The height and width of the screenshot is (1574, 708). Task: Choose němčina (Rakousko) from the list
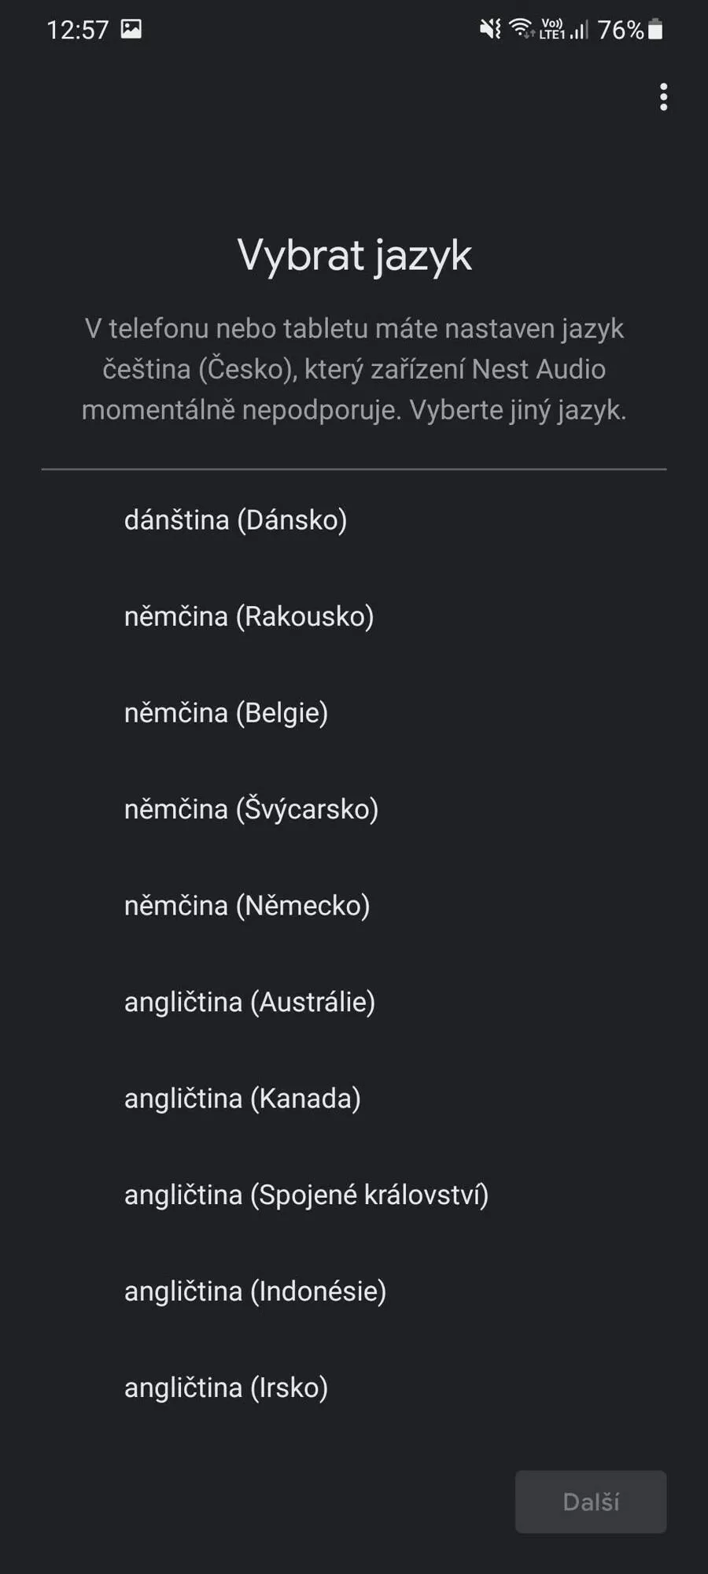(x=354, y=616)
